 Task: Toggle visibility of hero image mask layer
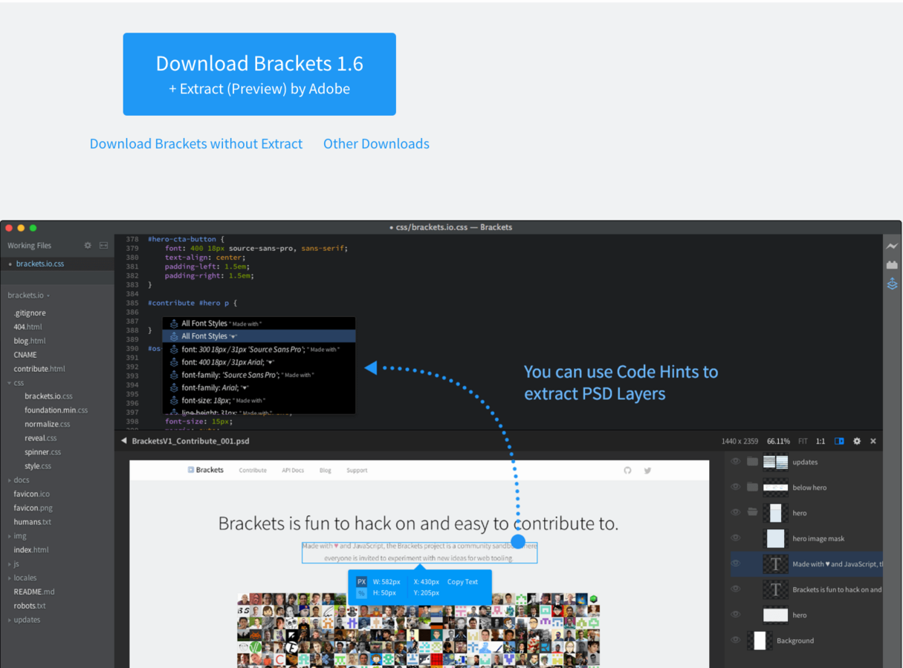(736, 538)
